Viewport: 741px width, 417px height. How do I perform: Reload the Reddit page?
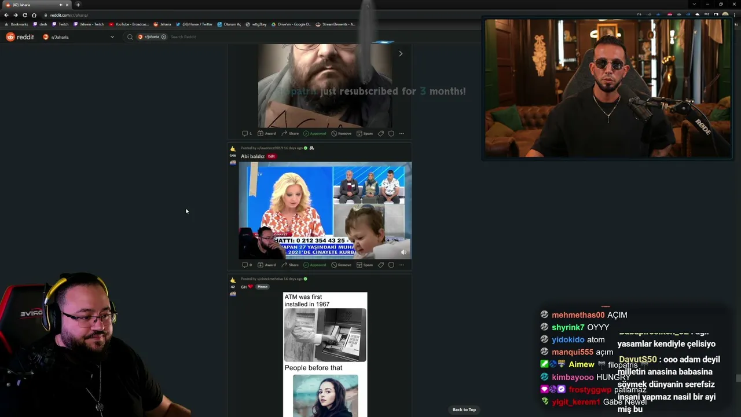(x=25, y=15)
